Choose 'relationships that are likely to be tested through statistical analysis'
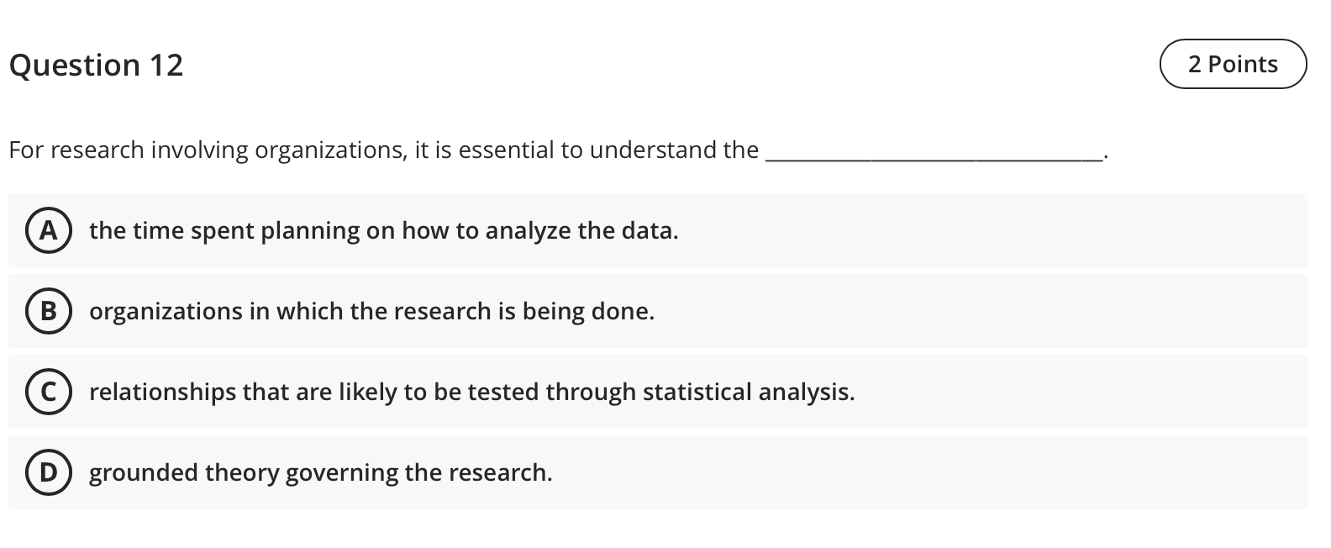The image size is (1331, 548). 472,392
